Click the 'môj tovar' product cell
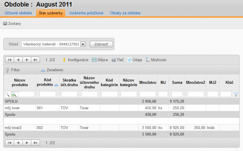243x151 pixels. click(20, 108)
